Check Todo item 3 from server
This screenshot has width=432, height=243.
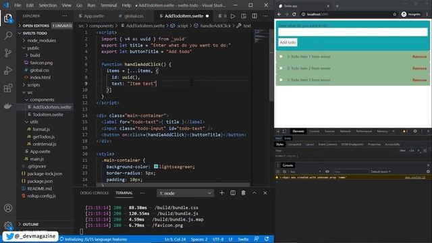[281, 80]
